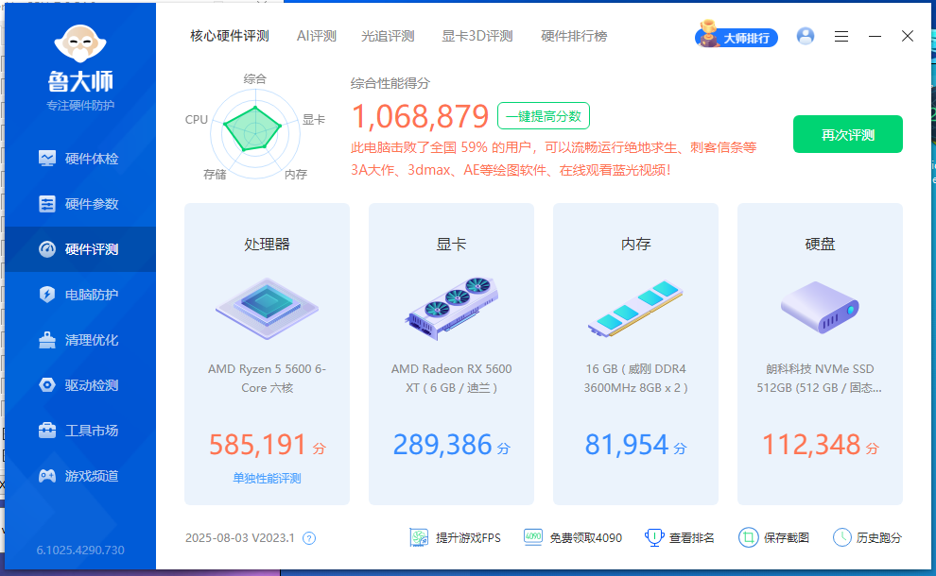936x576 pixels.
Task: Open 硬件参数 in the sidebar
Action: (x=78, y=204)
